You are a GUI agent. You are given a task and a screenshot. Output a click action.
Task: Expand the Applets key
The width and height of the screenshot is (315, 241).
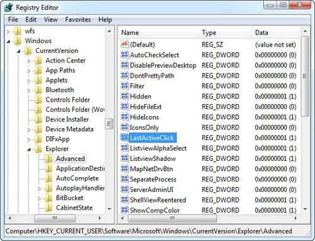click(29, 81)
